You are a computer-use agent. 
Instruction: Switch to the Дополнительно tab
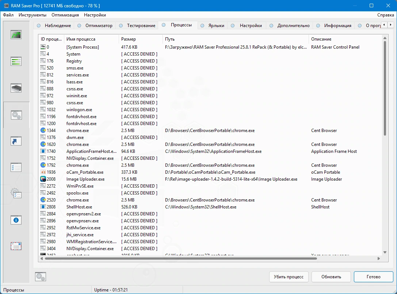click(x=289, y=25)
